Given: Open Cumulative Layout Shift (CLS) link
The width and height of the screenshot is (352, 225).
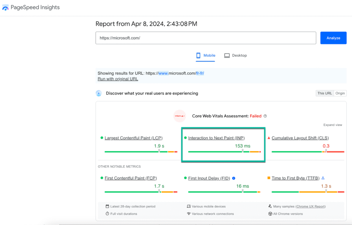Looking at the screenshot, I should pyautogui.click(x=300, y=138).
